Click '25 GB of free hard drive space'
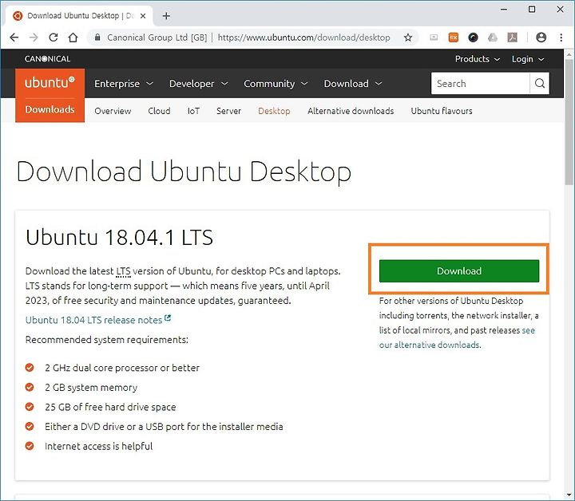 (110, 407)
